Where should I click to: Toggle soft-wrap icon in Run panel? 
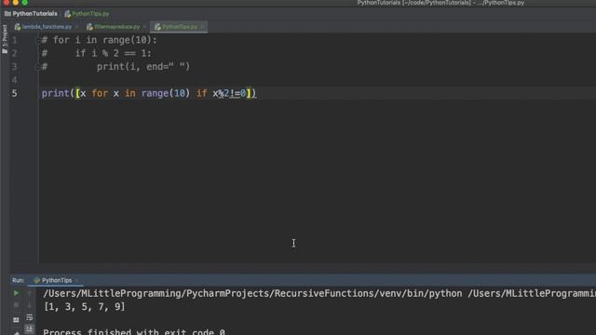[29, 317]
